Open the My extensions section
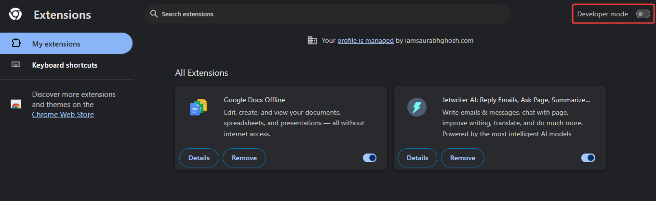 coord(66,44)
